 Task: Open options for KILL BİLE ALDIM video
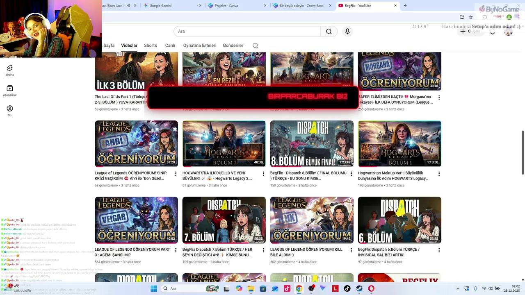351,250
